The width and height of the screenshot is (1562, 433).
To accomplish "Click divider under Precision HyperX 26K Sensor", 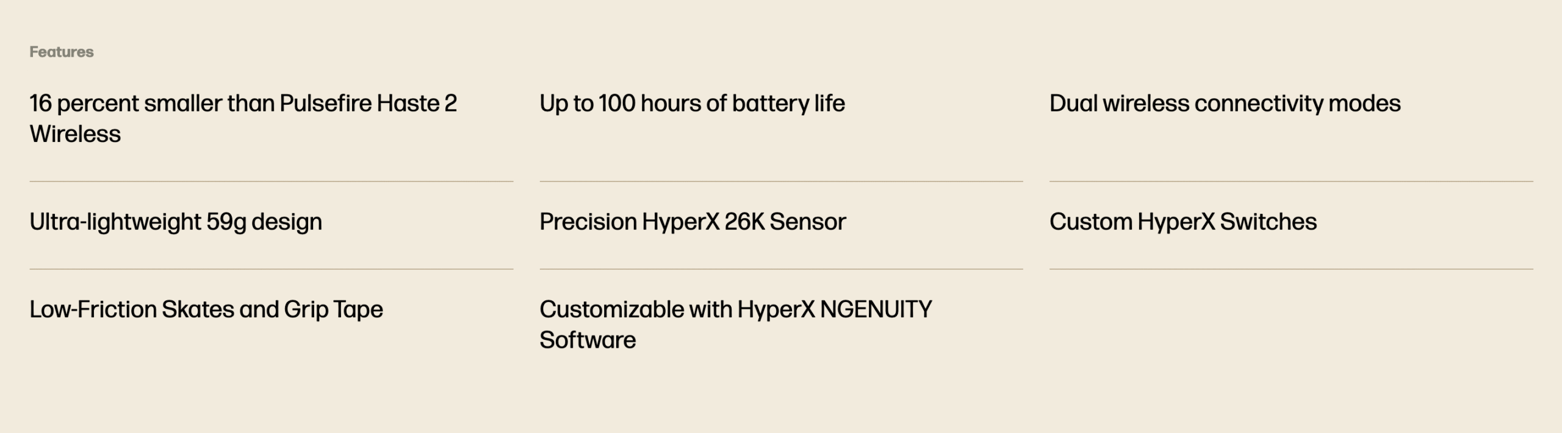I will tap(781, 269).
